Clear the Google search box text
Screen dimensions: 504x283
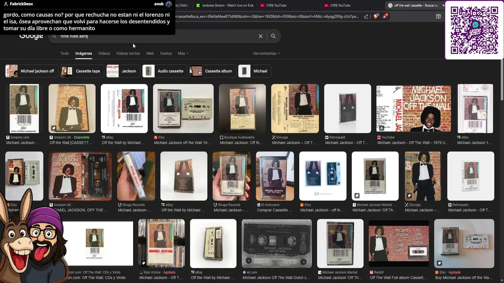[260, 36]
